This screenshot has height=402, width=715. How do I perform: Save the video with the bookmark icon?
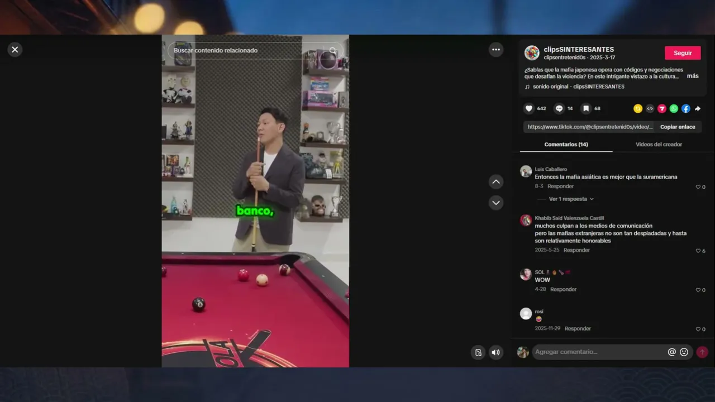(586, 108)
